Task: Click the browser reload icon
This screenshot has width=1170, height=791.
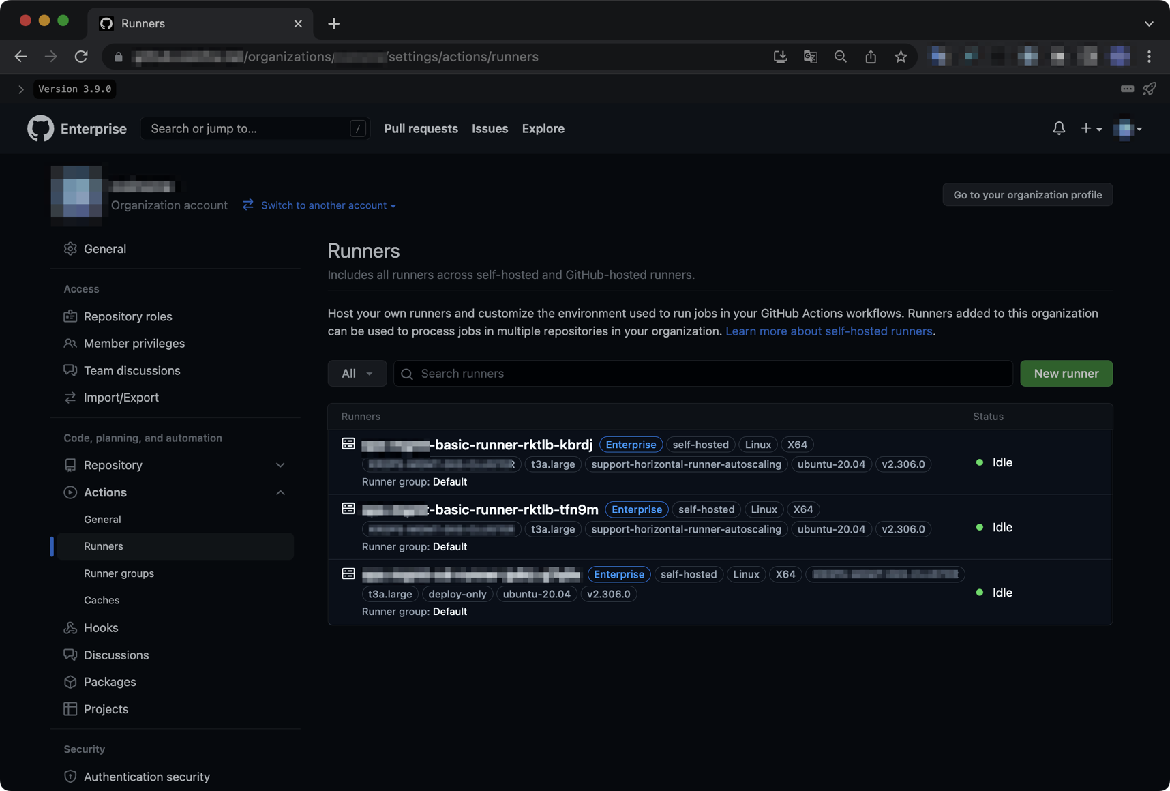Action: click(x=81, y=57)
